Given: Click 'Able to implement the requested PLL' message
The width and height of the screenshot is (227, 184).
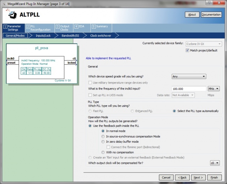Looking at the screenshot, I should tap(108, 58).
